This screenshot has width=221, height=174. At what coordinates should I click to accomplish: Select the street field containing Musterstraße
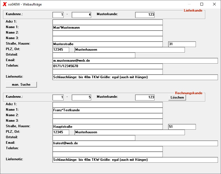[x=108, y=44]
